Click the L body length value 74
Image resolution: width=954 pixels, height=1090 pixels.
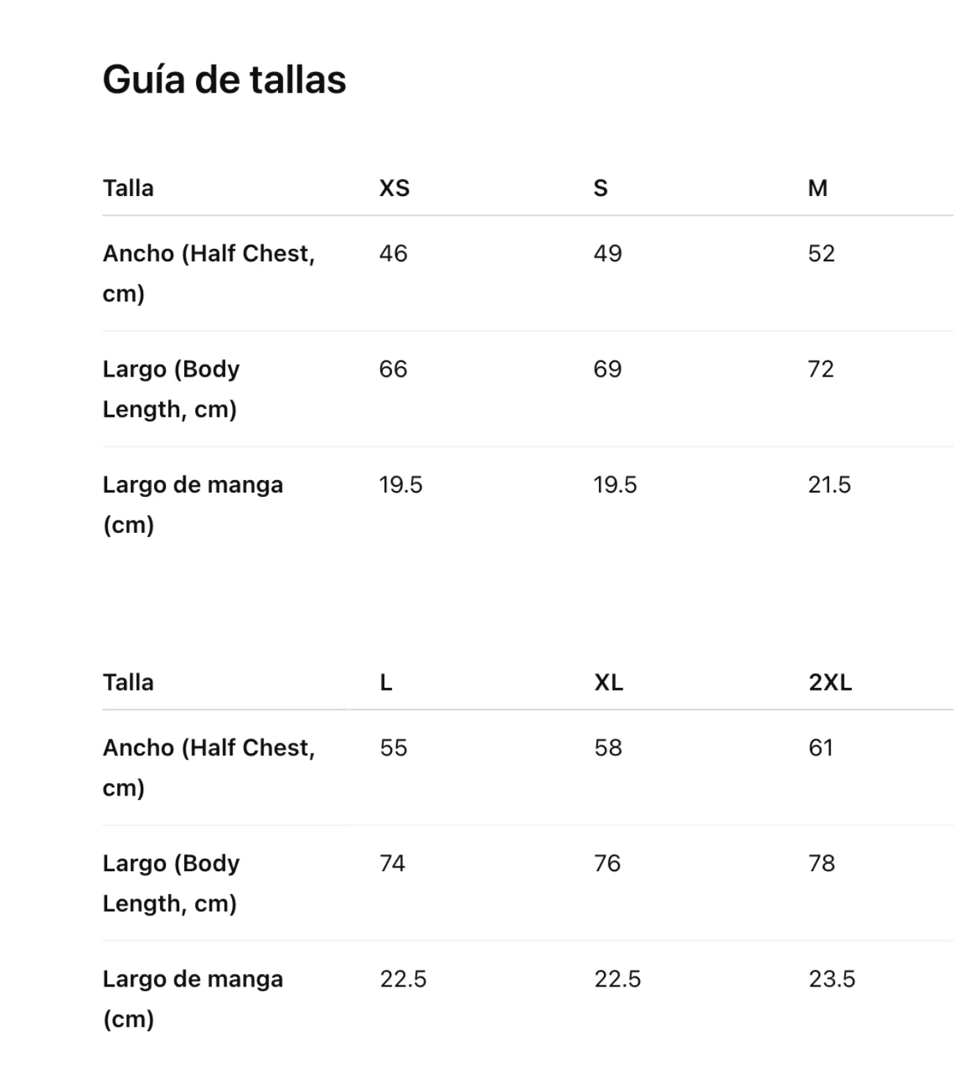pos(393,863)
